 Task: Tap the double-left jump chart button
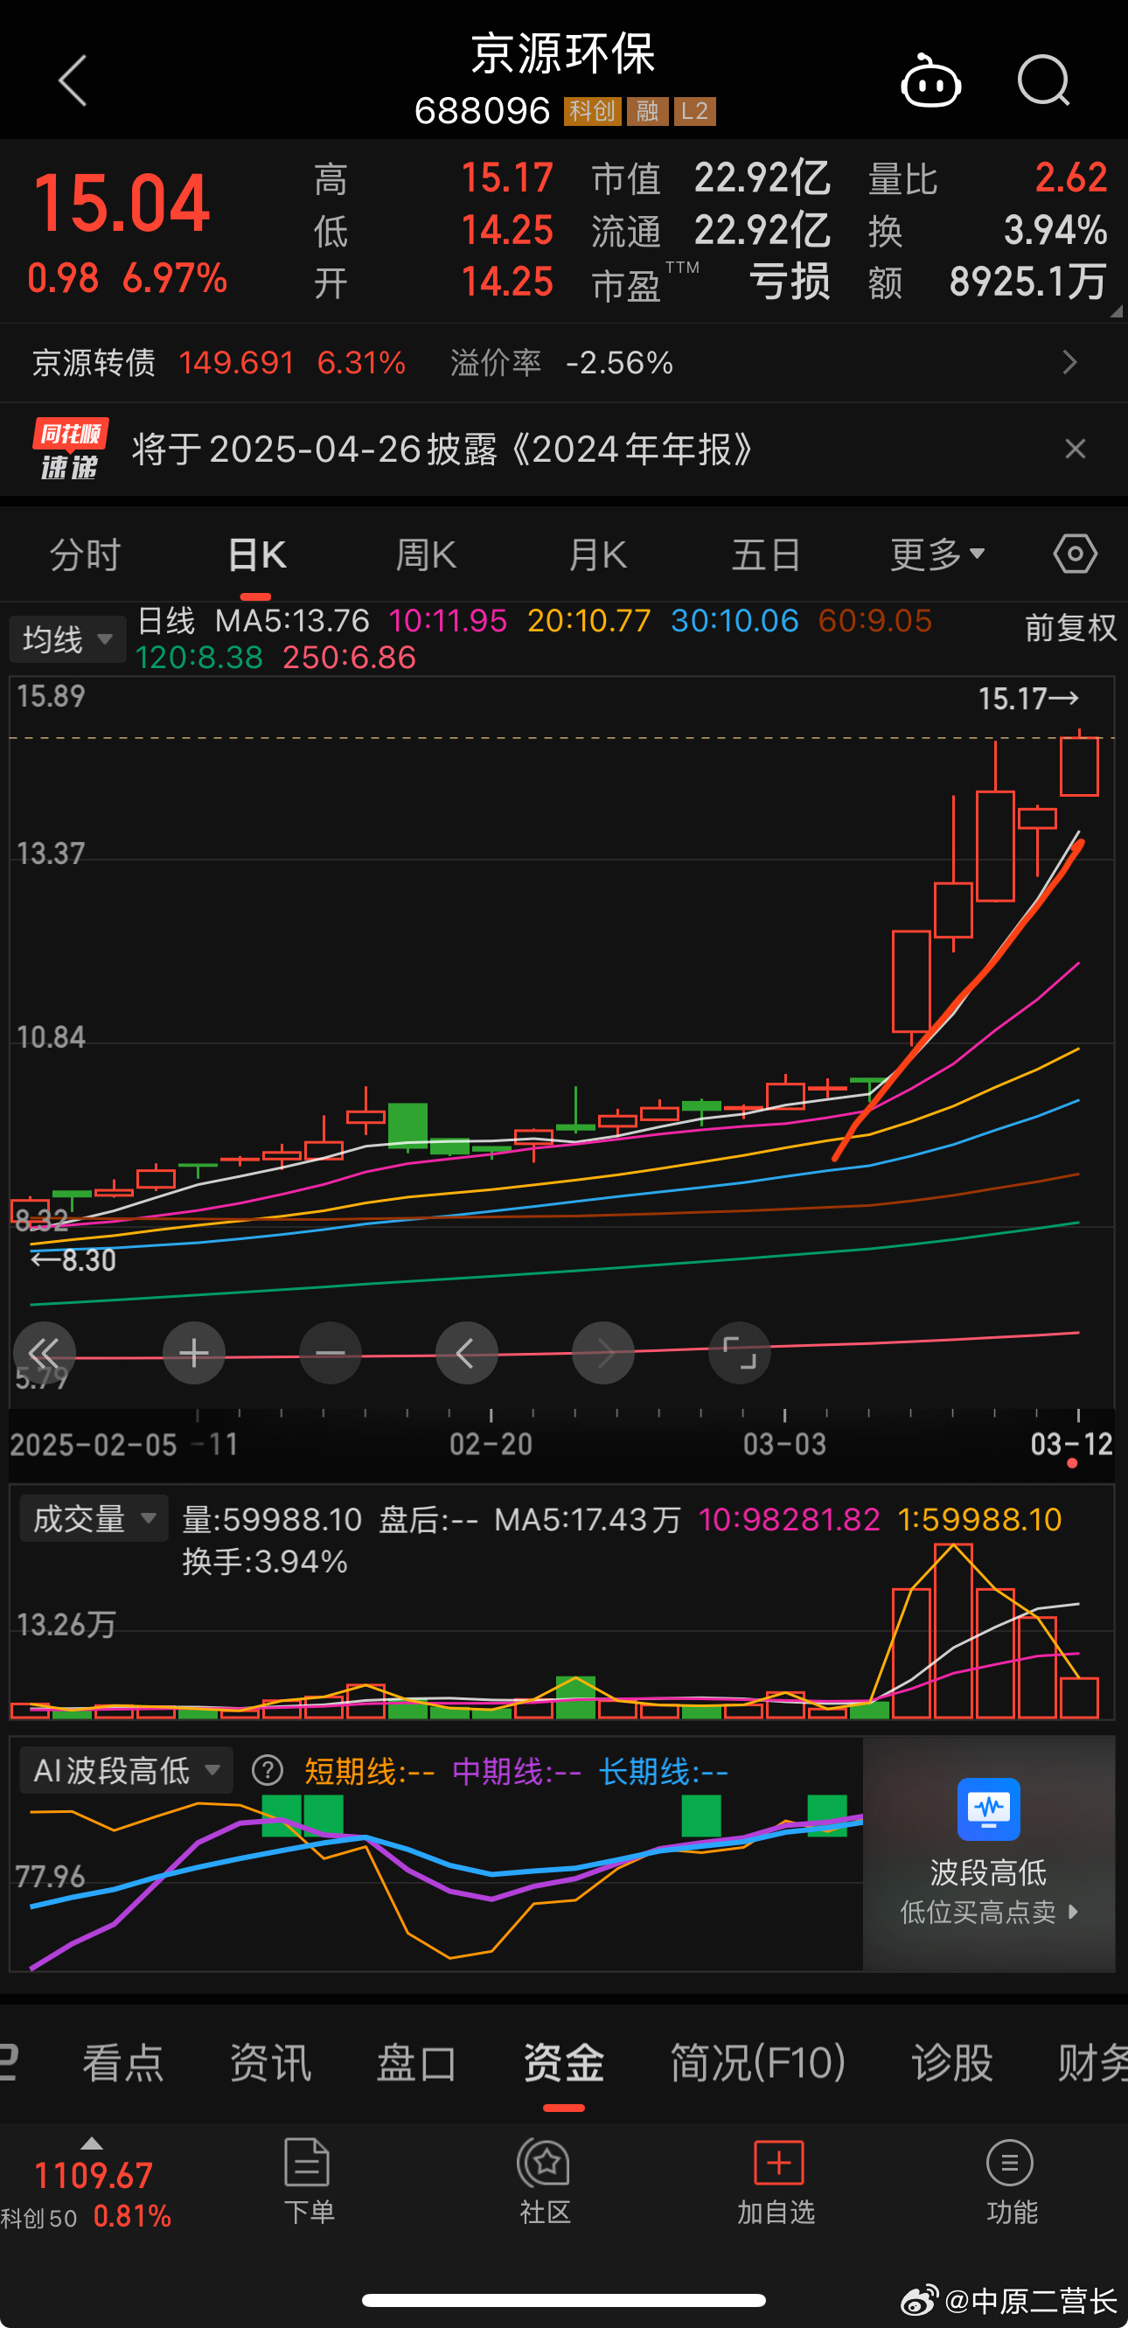point(44,1353)
